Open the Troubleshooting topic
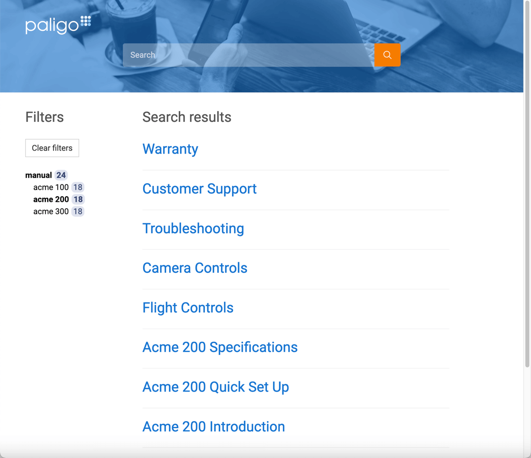The height and width of the screenshot is (458, 531). pyautogui.click(x=193, y=228)
